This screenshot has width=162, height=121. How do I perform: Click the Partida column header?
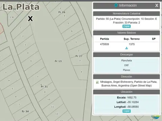104,39
